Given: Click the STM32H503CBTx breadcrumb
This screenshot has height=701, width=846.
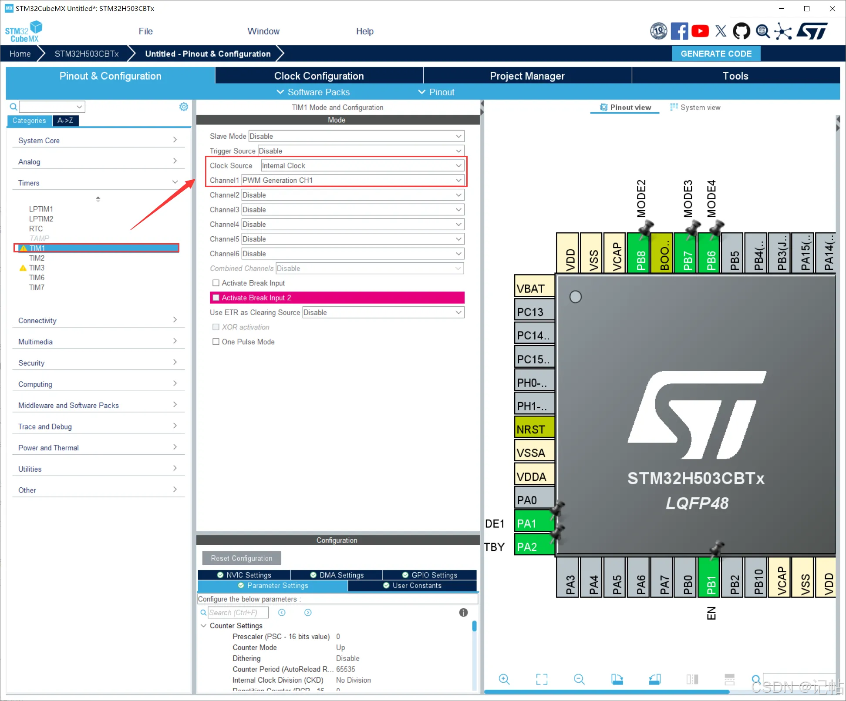Looking at the screenshot, I should coord(87,54).
